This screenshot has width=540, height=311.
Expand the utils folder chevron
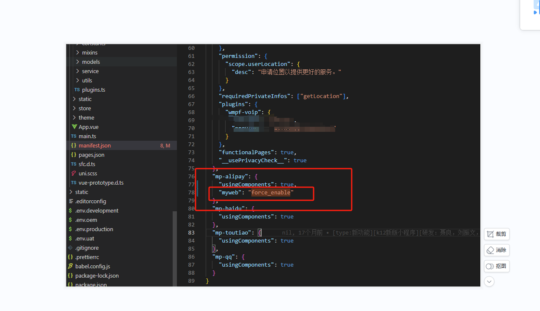77,80
